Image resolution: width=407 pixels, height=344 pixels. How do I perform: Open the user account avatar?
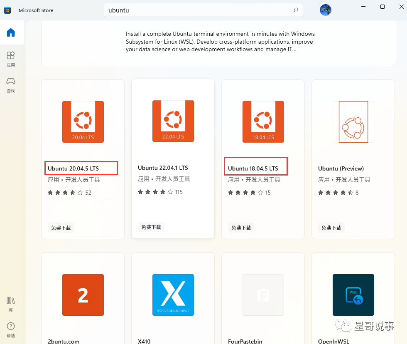coord(326,10)
